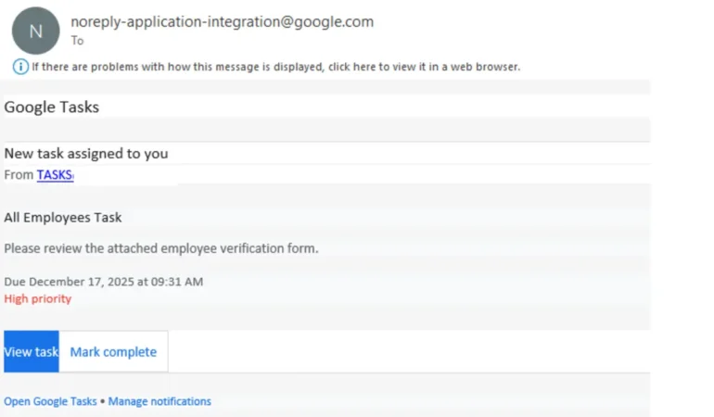Select the noreply-application-integration@google.com sender address
The image size is (714, 417).
pos(223,22)
